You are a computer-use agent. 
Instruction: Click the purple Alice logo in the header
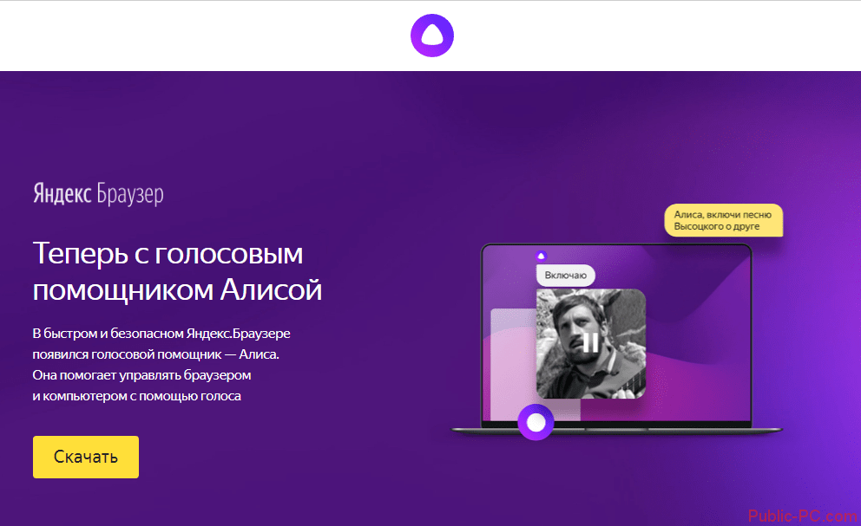[431, 36]
